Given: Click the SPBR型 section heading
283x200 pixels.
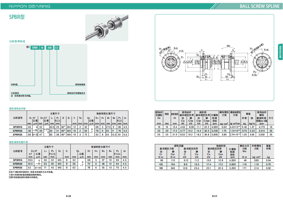Looking at the screenshot, I should click(17, 17).
